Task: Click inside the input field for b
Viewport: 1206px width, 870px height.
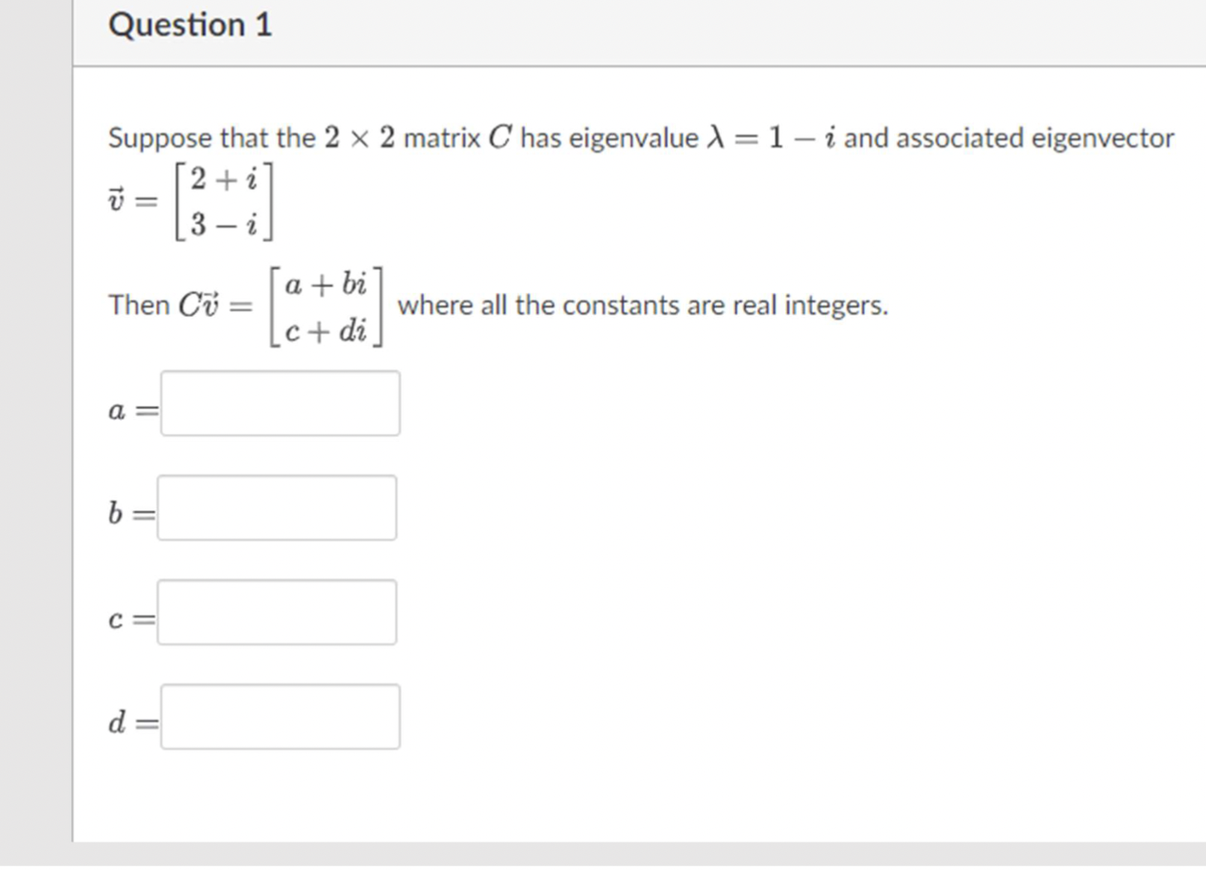Action: (x=277, y=508)
